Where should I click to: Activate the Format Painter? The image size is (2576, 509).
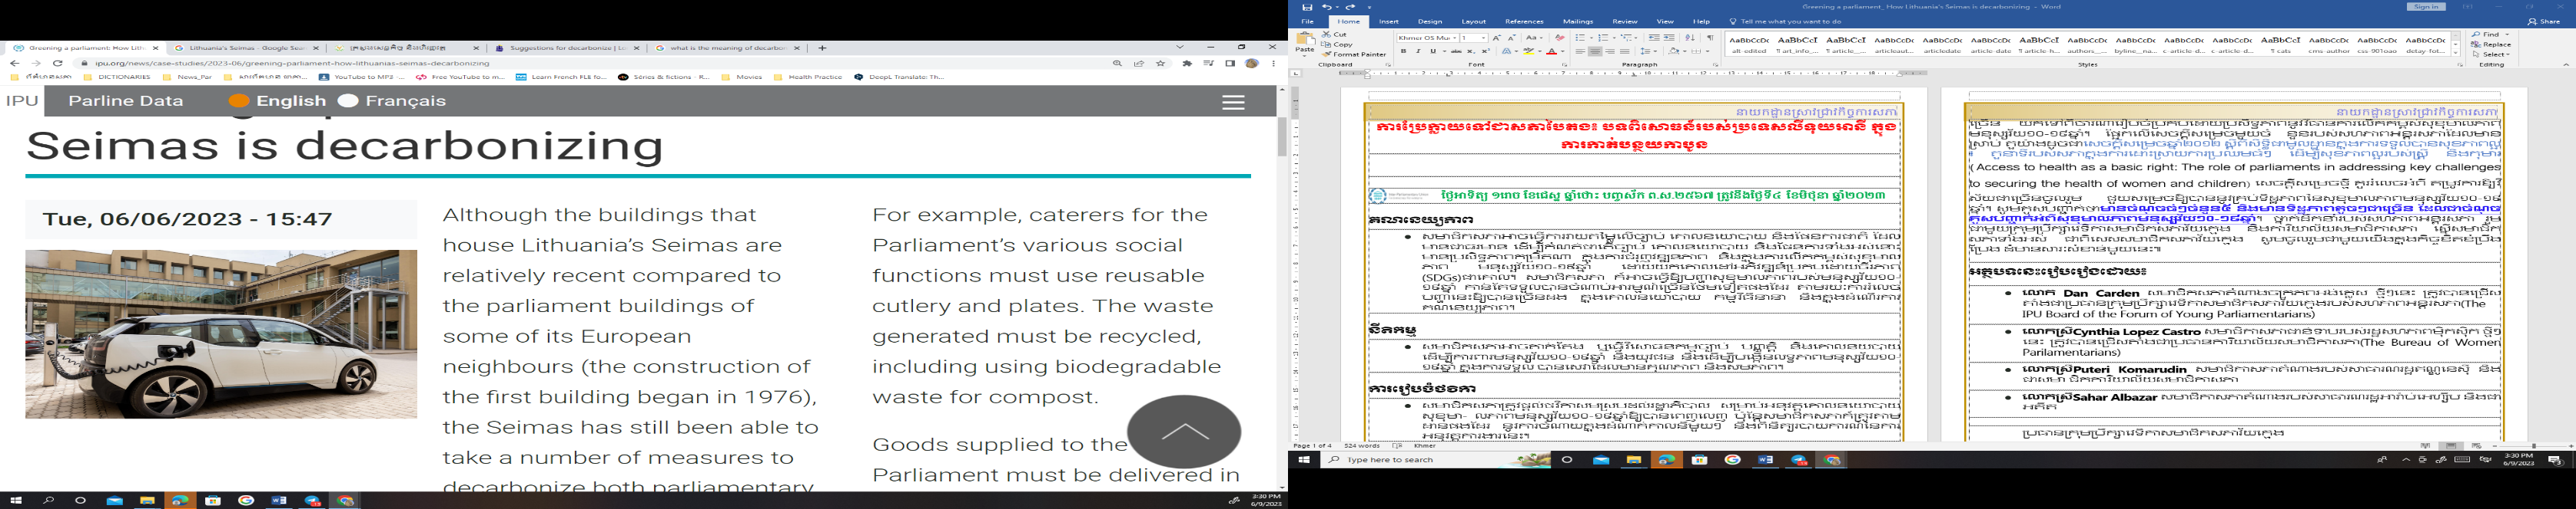tap(1354, 55)
